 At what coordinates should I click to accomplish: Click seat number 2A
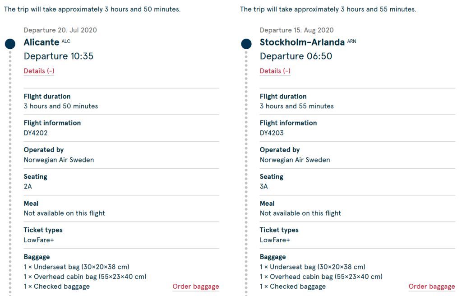(x=28, y=186)
